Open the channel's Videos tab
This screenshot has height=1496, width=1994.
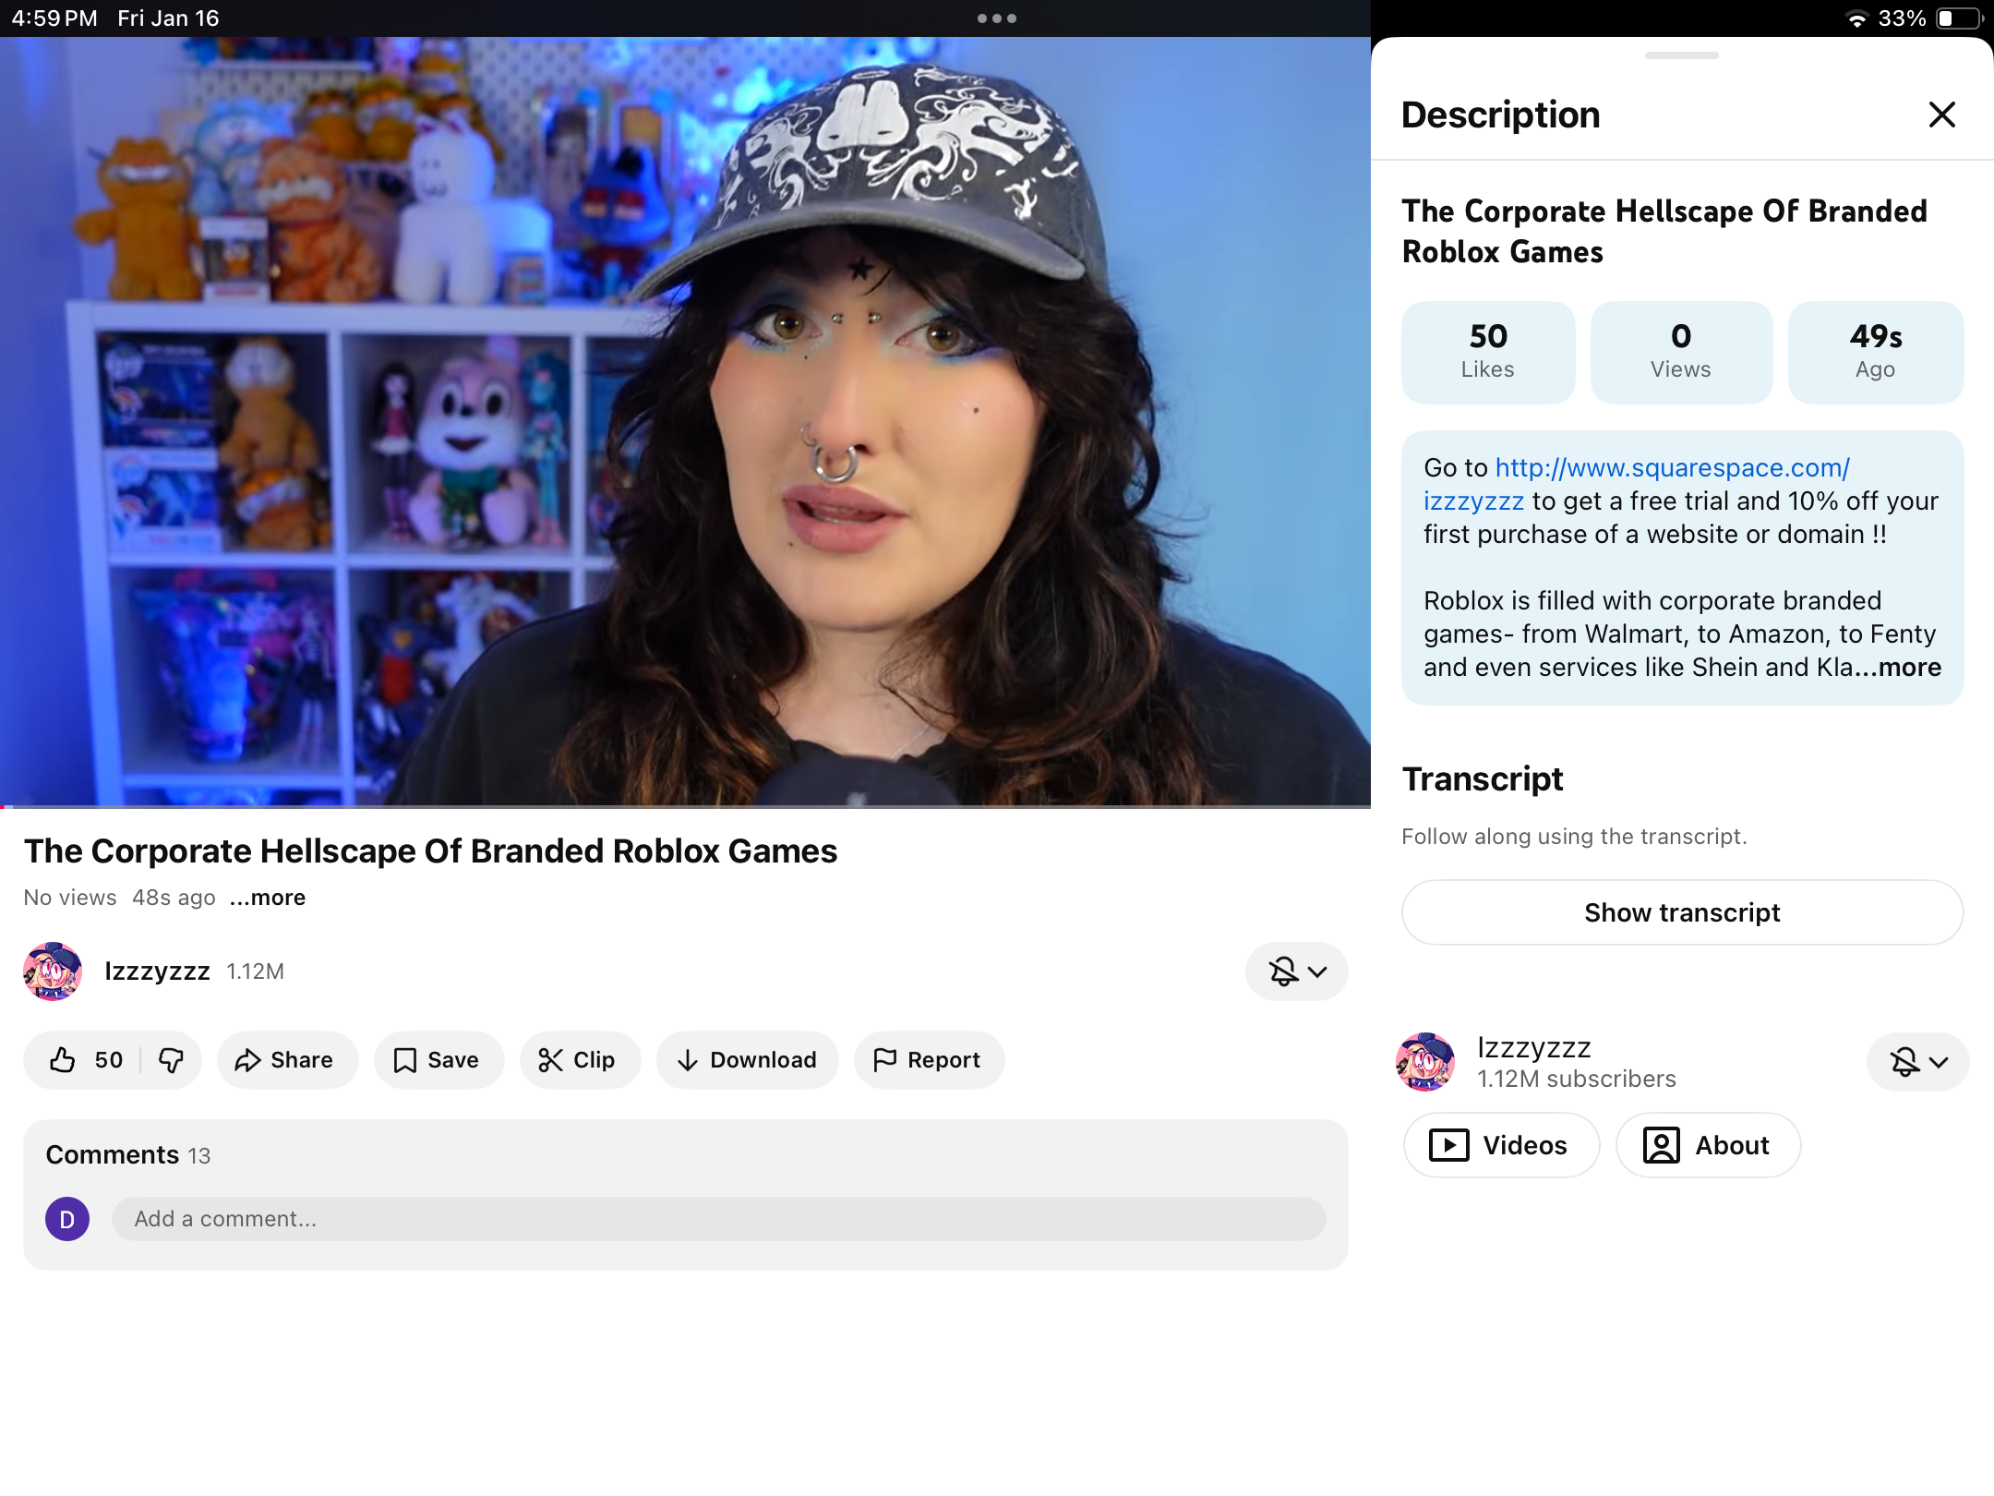[x=1501, y=1145]
